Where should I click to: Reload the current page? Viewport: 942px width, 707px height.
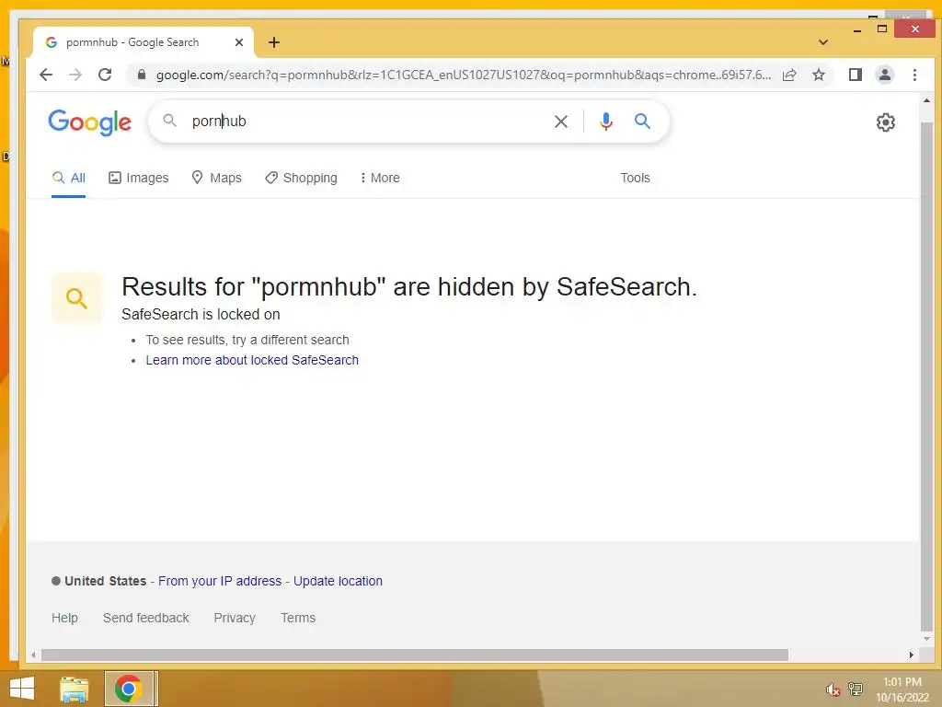tap(105, 75)
